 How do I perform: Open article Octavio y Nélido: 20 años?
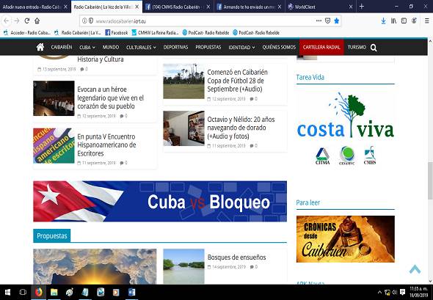[241, 128]
